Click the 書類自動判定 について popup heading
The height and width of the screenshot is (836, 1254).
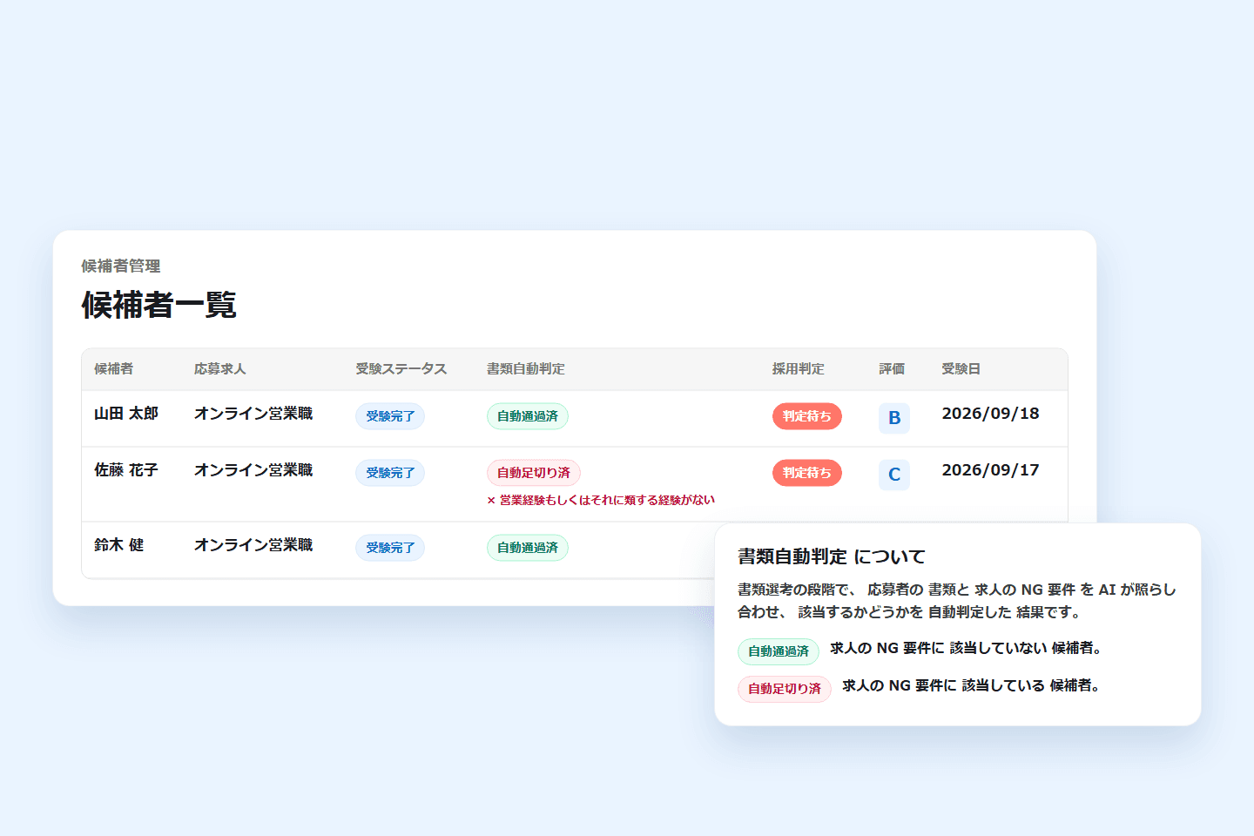(832, 556)
